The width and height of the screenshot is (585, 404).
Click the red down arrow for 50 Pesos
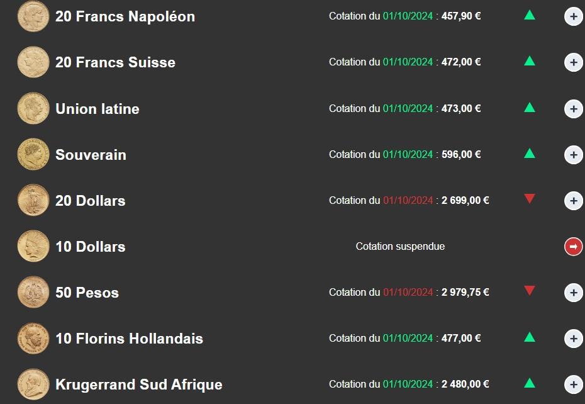[x=530, y=291]
